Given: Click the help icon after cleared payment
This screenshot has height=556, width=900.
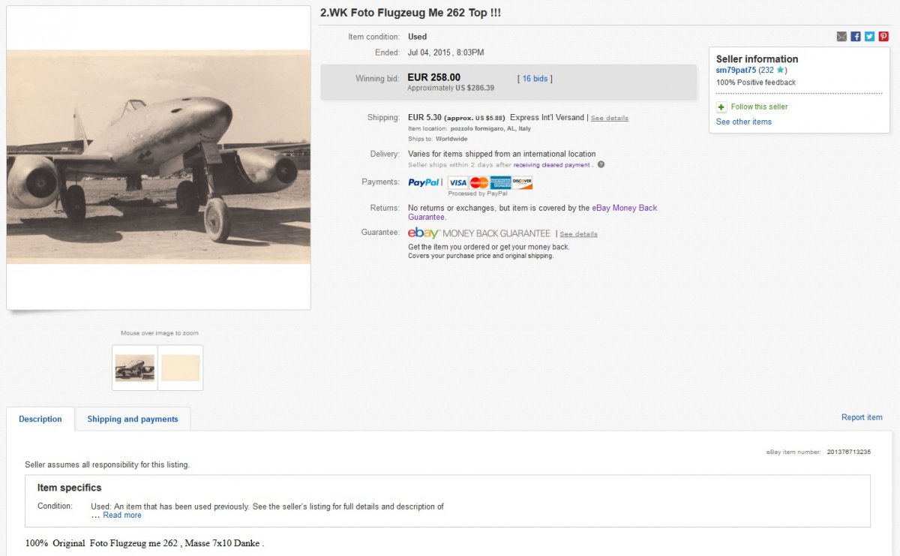Looking at the screenshot, I should tap(601, 164).
